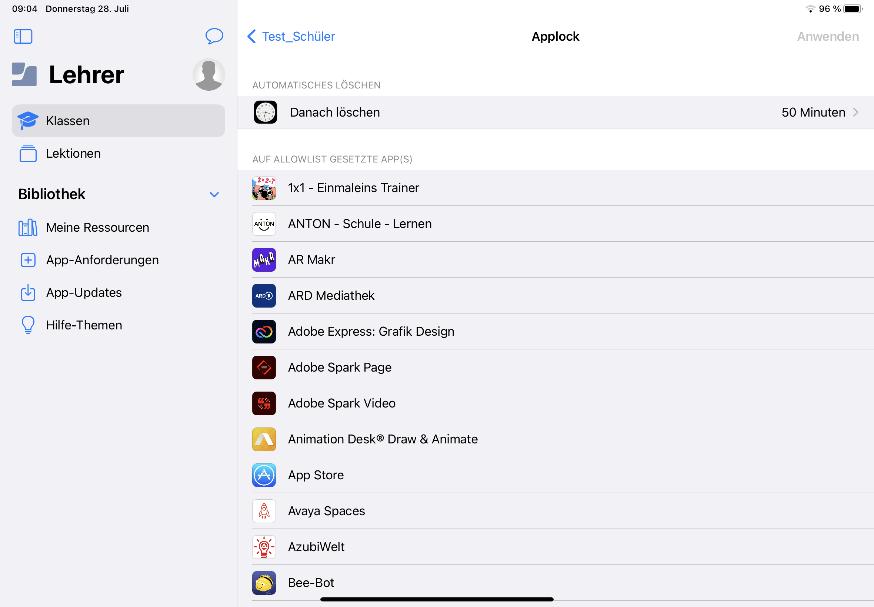Select ANTON - Schule - Lernen
Screen dimensions: 874x607
[x=555, y=224]
